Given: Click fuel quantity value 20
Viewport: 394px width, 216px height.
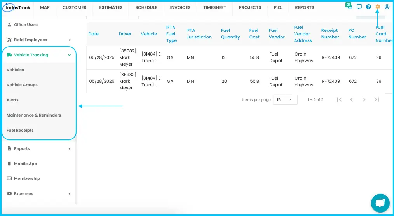Looking at the screenshot, I should coord(224,81).
